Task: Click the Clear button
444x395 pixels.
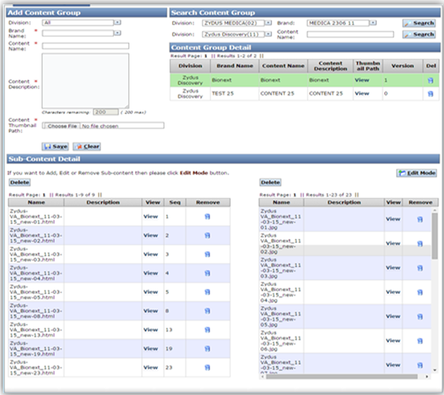Action: tap(87, 146)
